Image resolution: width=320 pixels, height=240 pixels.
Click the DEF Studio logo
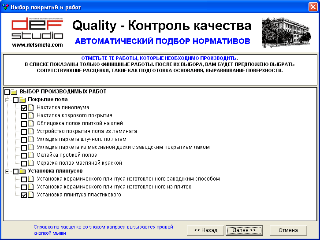tap(37, 30)
